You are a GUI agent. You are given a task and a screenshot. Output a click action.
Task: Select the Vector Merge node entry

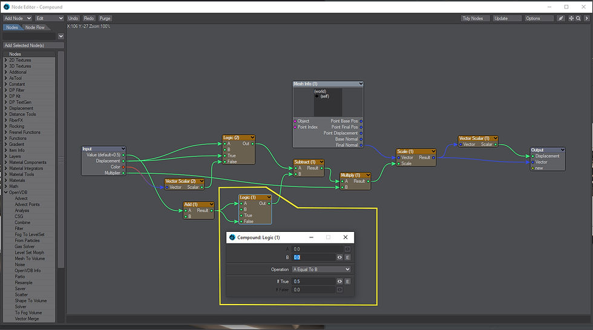pos(27,318)
